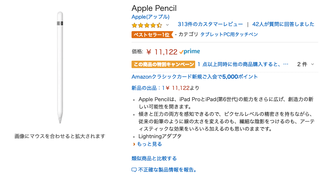Open the 不正確な製品情報を報告 link
The image size is (324, 186).
[167, 170]
